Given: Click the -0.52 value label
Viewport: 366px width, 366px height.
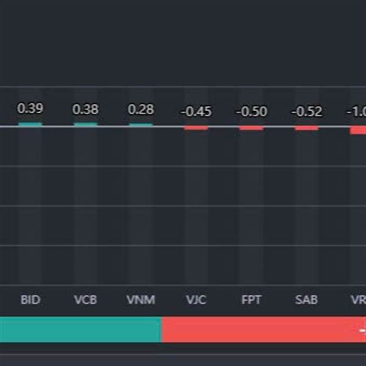Looking at the screenshot, I should (307, 112).
